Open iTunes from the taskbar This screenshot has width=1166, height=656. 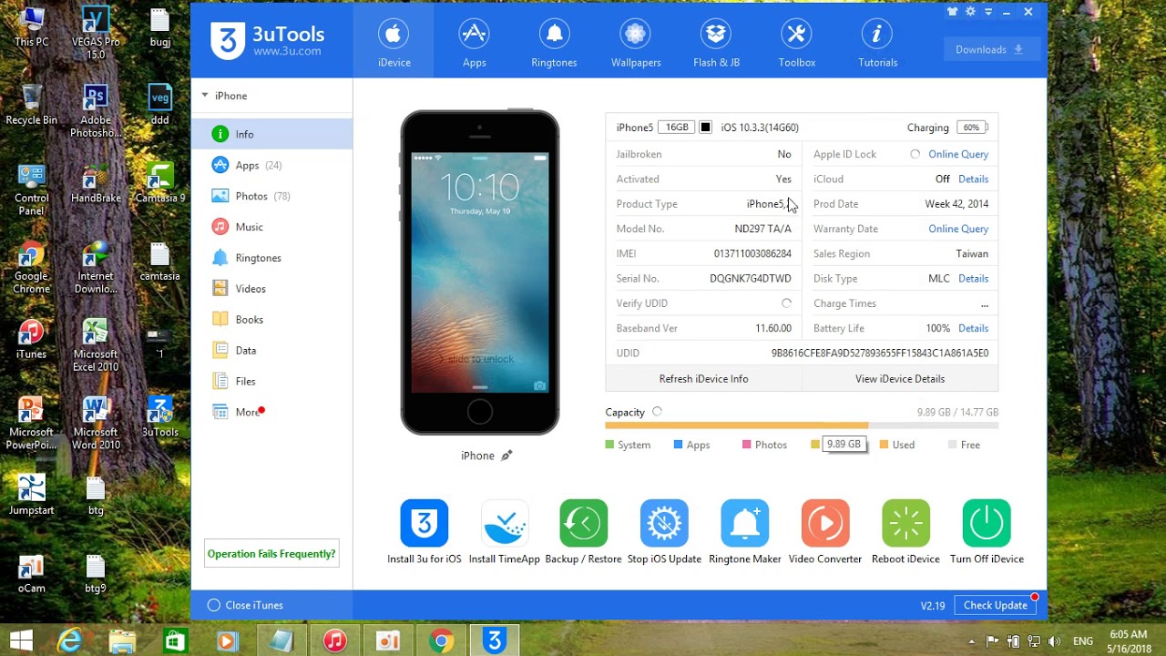coord(335,641)
